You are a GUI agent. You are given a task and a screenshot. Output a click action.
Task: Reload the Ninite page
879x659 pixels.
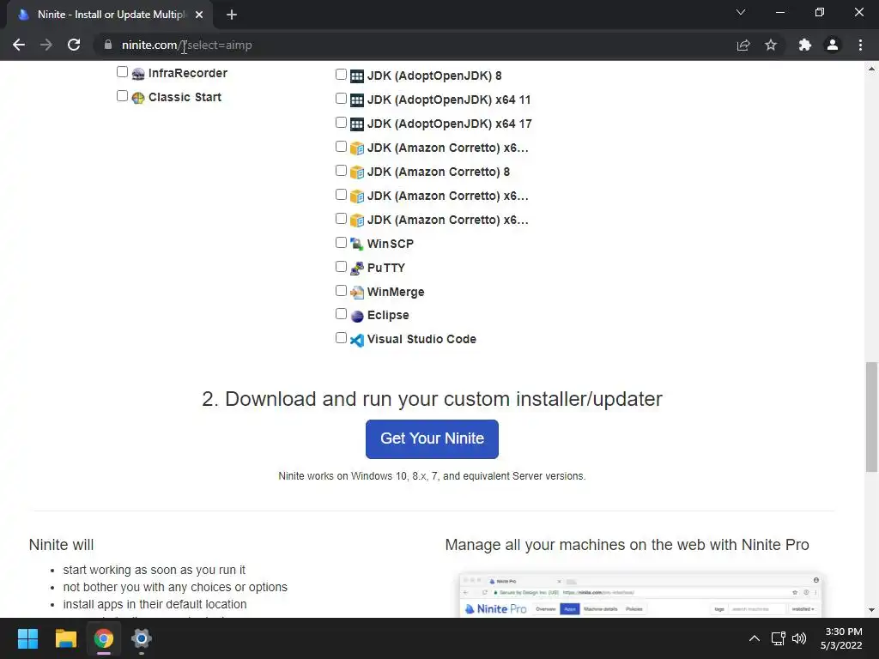pyautogui.click(x=74, y=45)
